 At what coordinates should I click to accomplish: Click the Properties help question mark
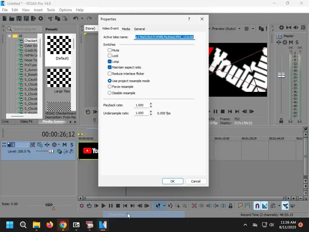pyautogui.click(x=189, y=19)
